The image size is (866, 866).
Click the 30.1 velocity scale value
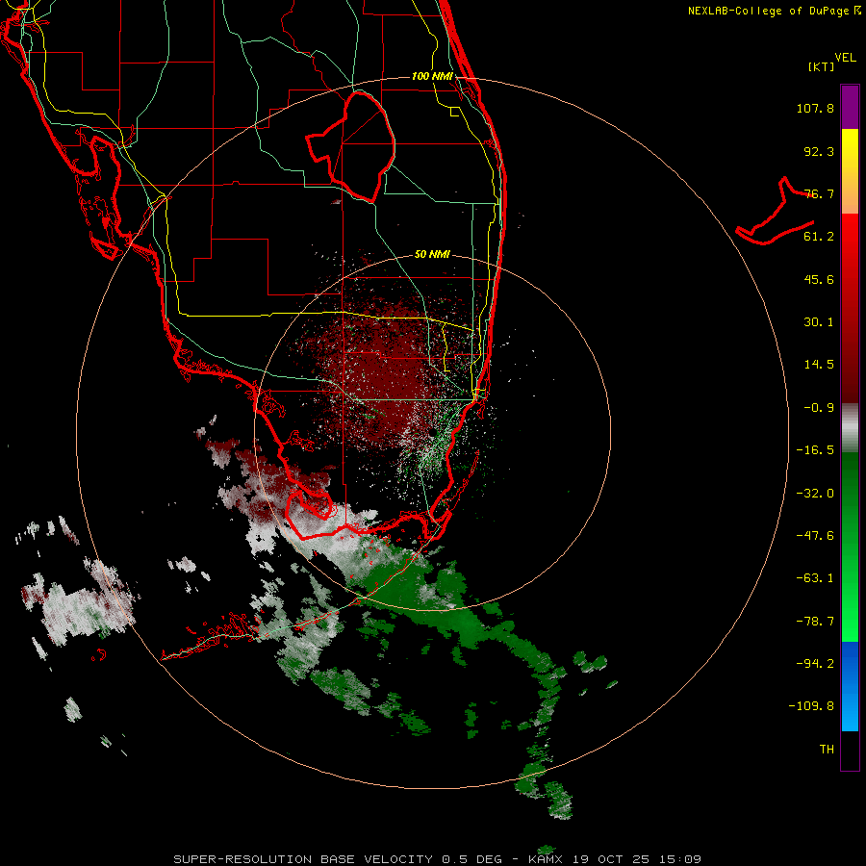819,322
